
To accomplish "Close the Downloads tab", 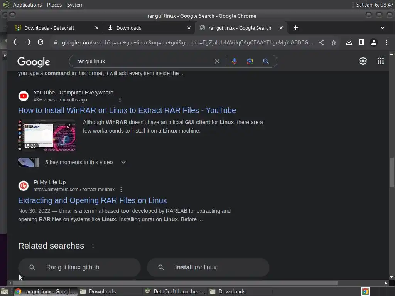I will [x=189, y=28].
